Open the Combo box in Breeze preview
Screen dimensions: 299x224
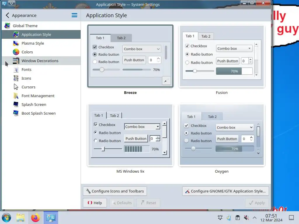click(142, 49)
